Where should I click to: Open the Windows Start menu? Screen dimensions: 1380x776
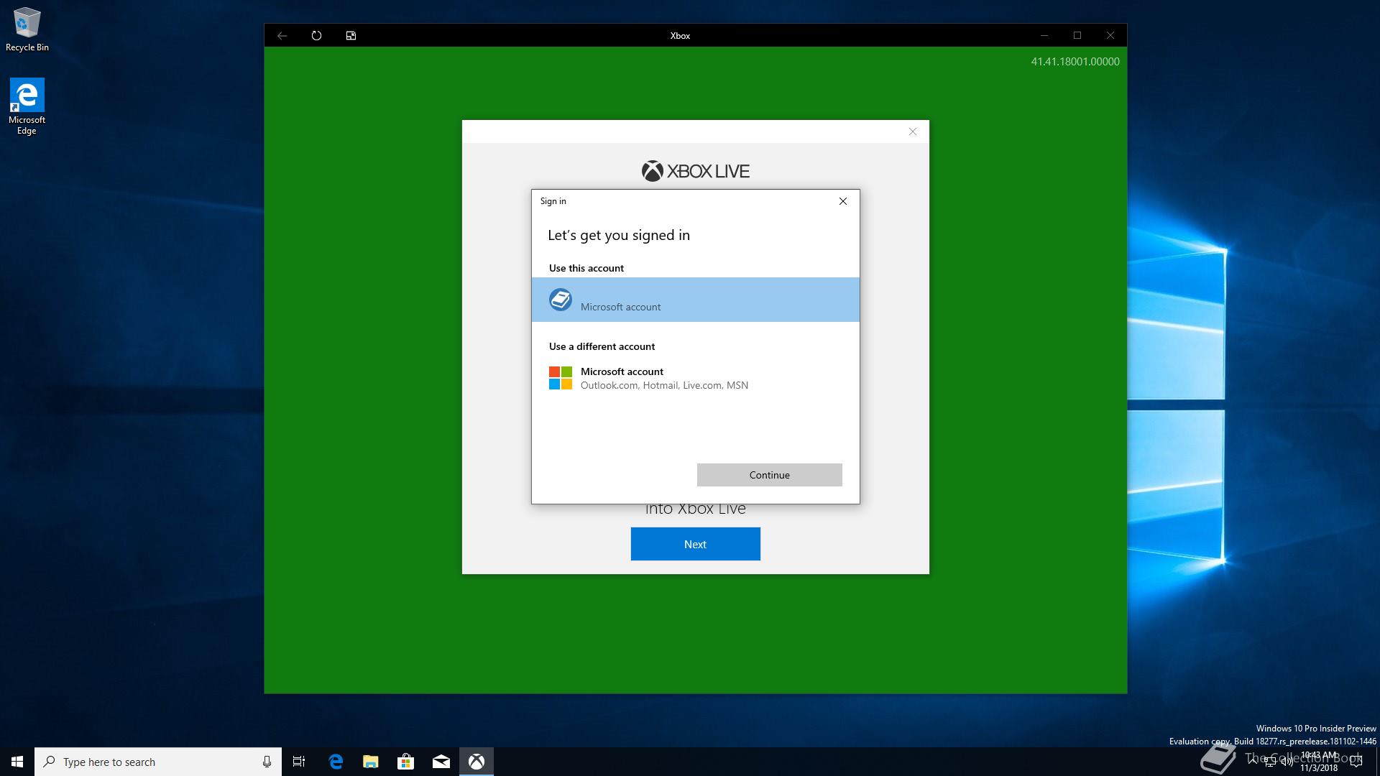[x=17, y=762]
